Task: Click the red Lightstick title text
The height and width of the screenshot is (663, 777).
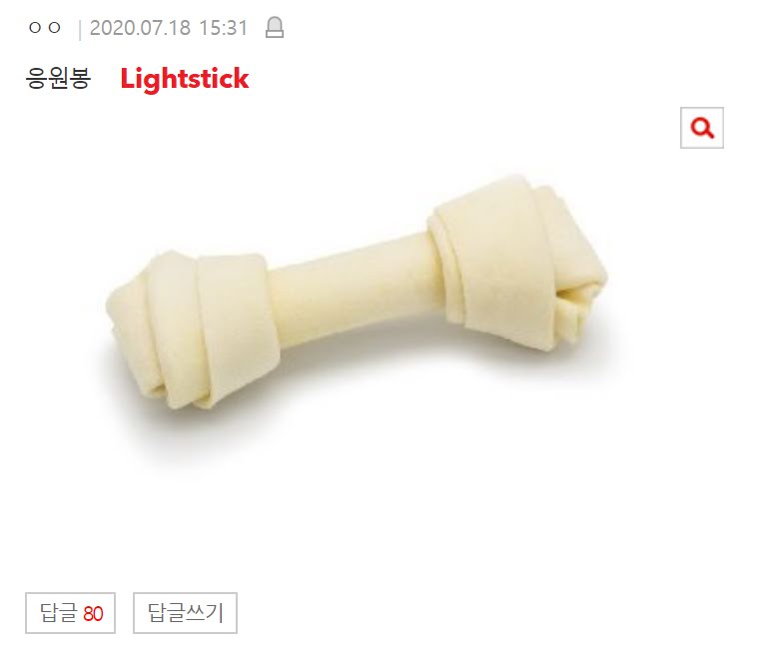Action: 185,79
